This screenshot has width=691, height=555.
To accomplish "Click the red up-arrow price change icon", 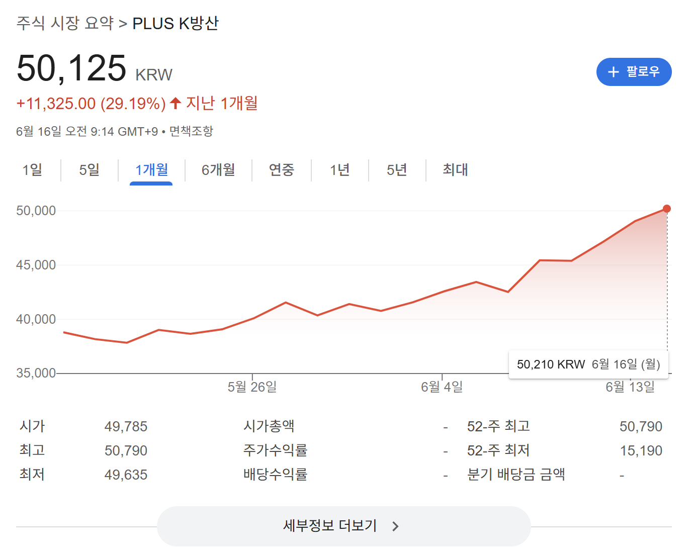I will pyautogui.click(x=176, y=103).
